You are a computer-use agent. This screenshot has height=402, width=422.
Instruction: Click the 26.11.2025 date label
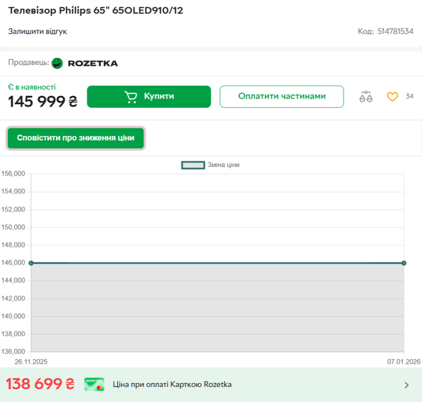[31, 362]
